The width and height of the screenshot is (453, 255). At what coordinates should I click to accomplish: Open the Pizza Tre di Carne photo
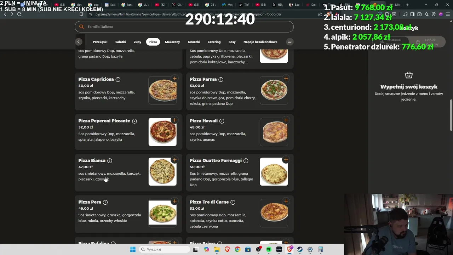click(x=274, y=213)
